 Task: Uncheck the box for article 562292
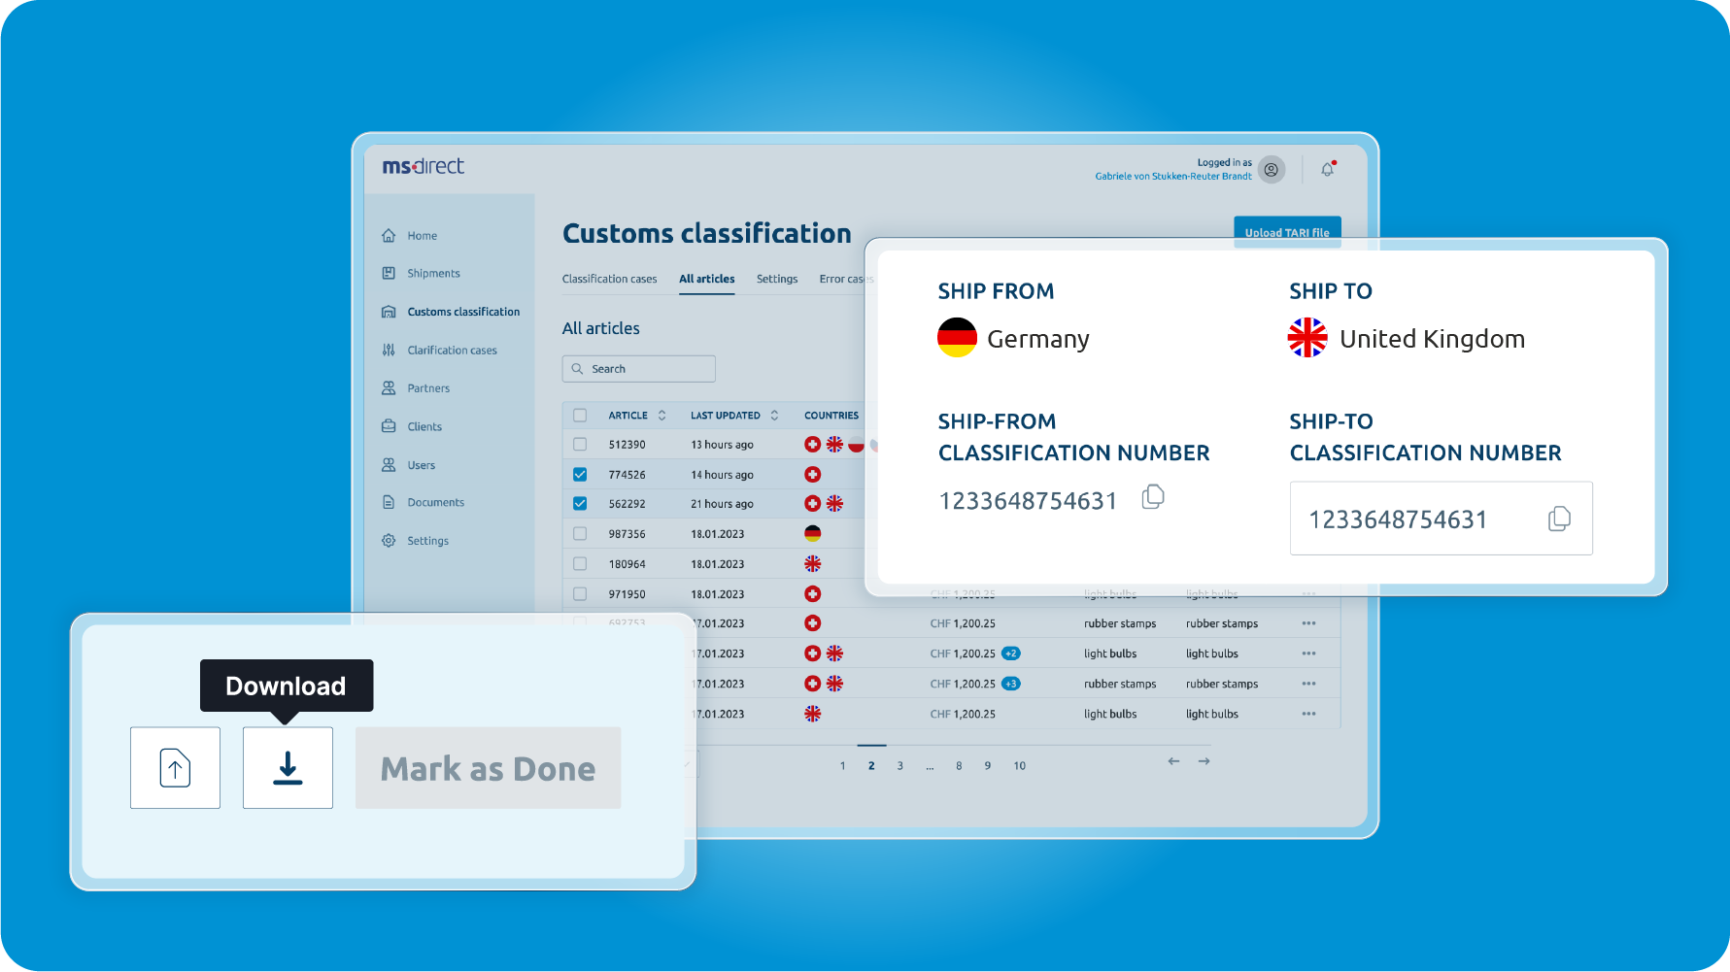580,504
